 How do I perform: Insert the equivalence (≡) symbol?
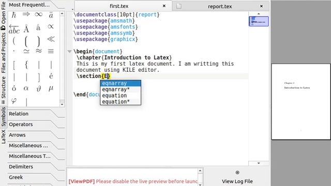tap(51, 51)
